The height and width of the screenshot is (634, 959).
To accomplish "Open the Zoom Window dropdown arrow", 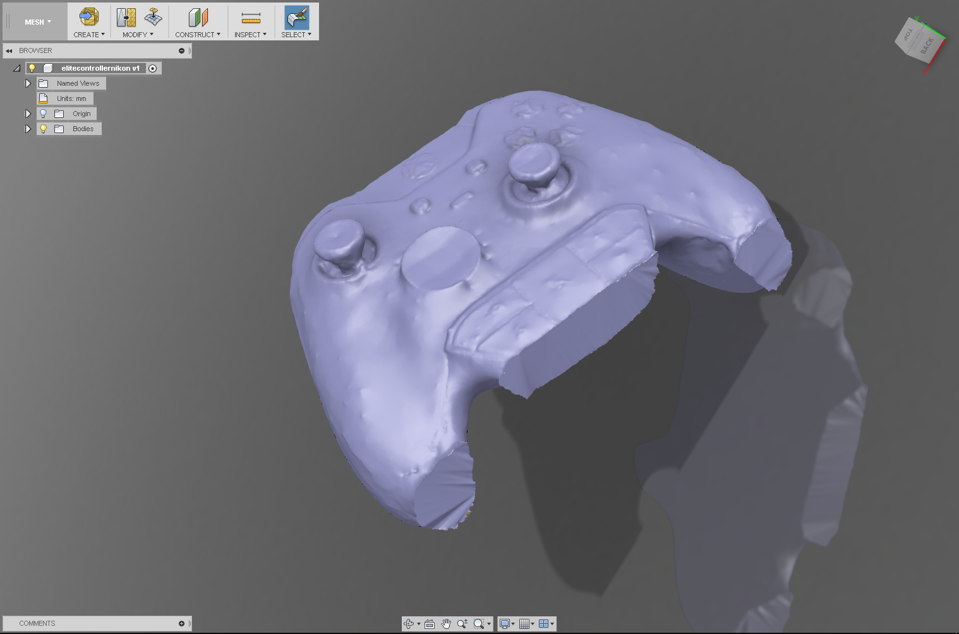I will [488, 625].
